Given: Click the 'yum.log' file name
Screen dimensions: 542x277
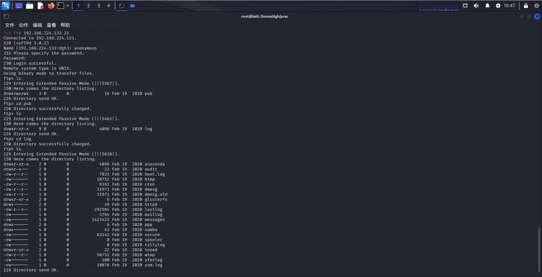Looking at the screenshot, I should click(x=154, y=265).
